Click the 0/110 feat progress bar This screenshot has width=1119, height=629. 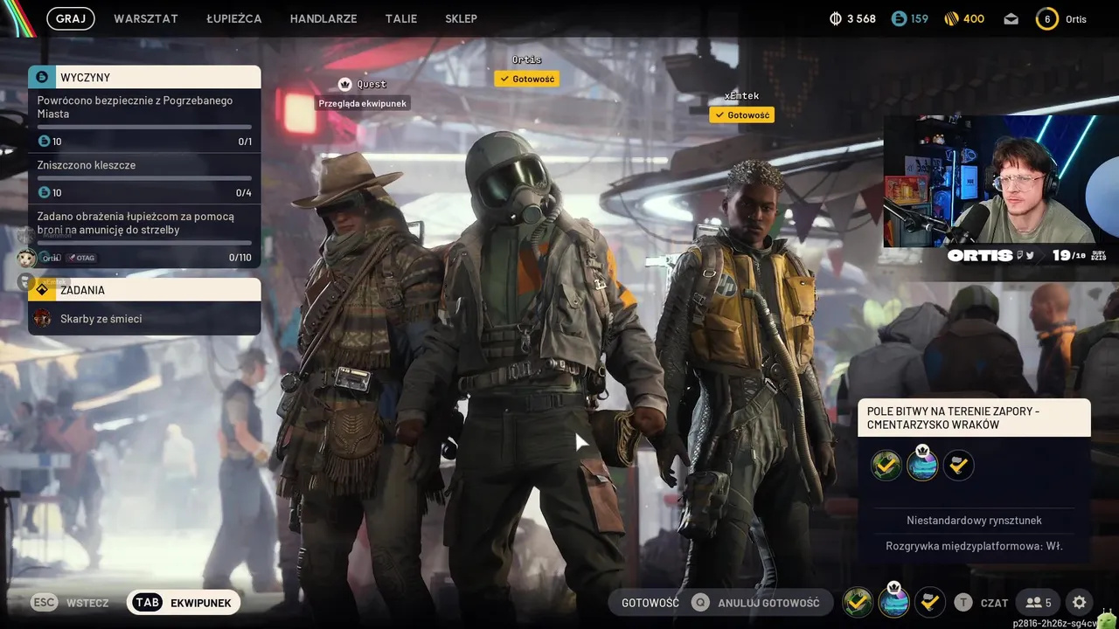click(x=144, y=243)
